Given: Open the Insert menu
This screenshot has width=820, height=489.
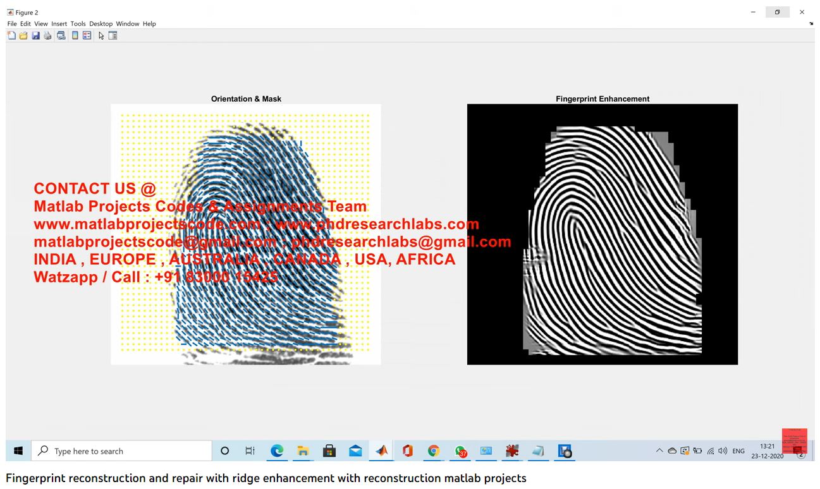Looking at the screenshot, I should point(59,24).
